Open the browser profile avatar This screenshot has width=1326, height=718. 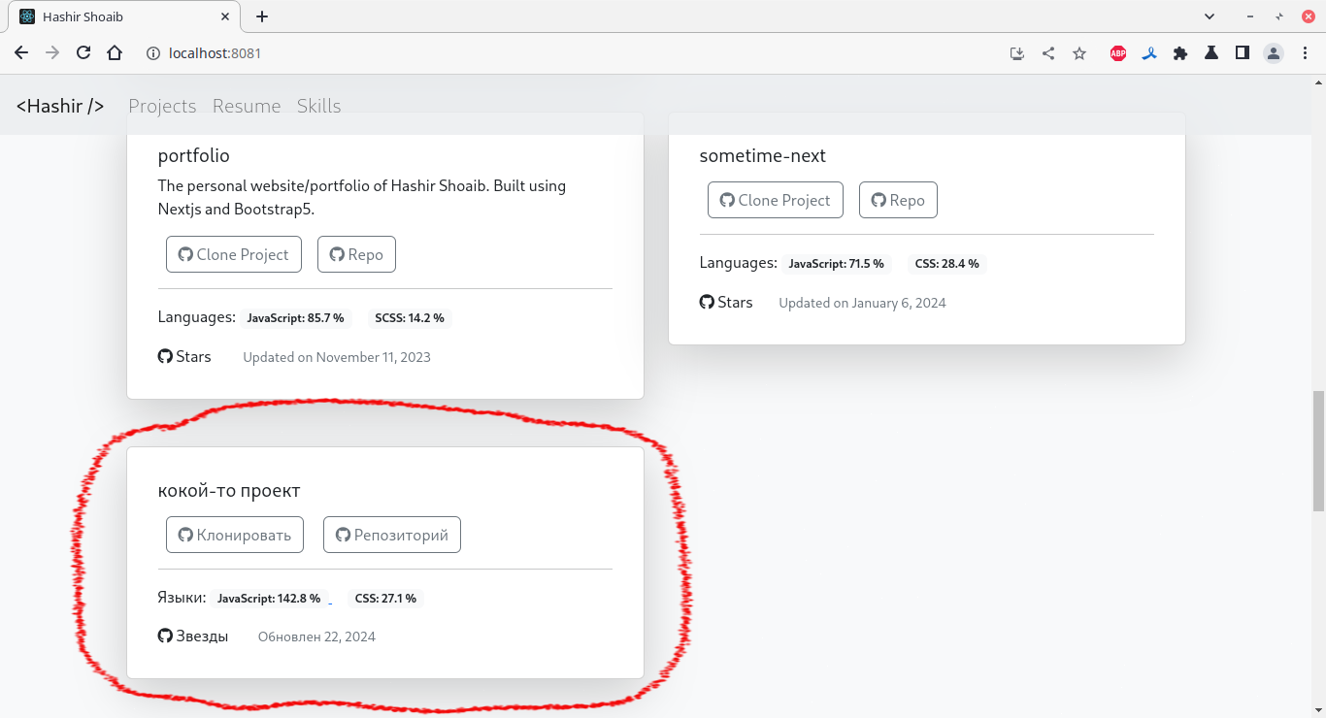pyautogui.click(x=1274, y=53)
